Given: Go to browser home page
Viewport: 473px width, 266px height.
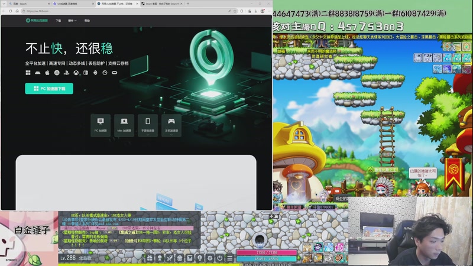Looking at the screenshot, I should [x=17, y=11].
